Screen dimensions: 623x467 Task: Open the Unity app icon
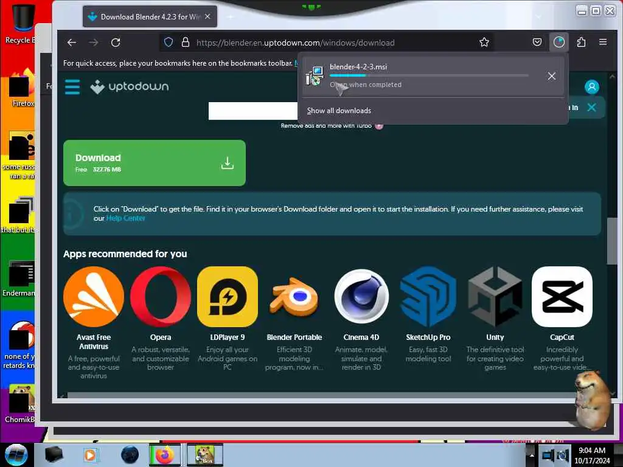pyautogui.click(x=495, y=297)
